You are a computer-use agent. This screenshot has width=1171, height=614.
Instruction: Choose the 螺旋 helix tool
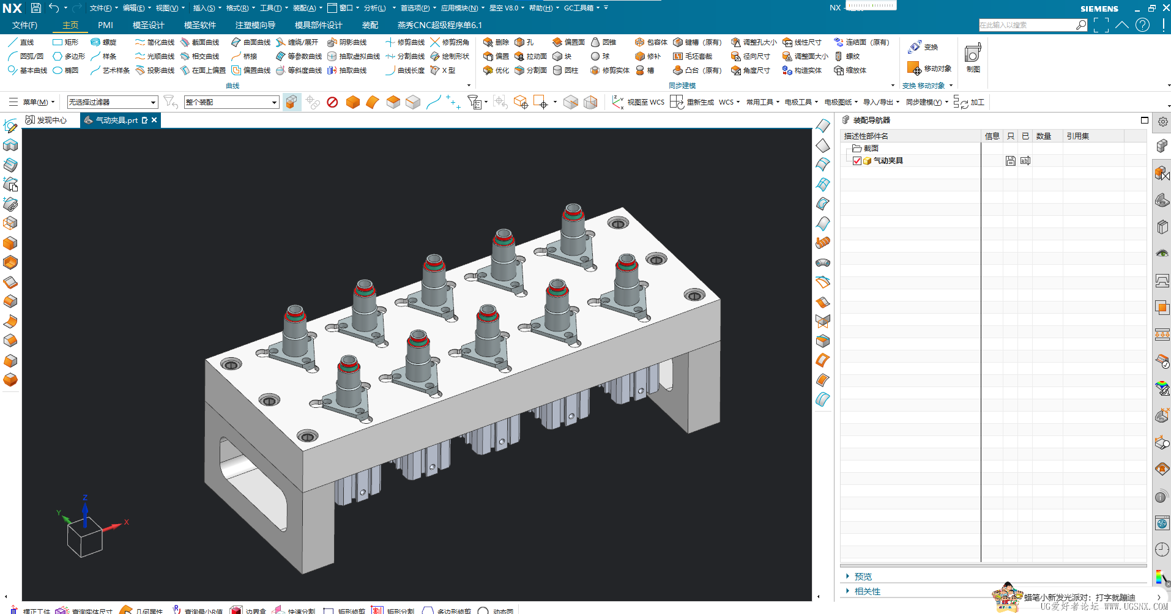point(103,42)
